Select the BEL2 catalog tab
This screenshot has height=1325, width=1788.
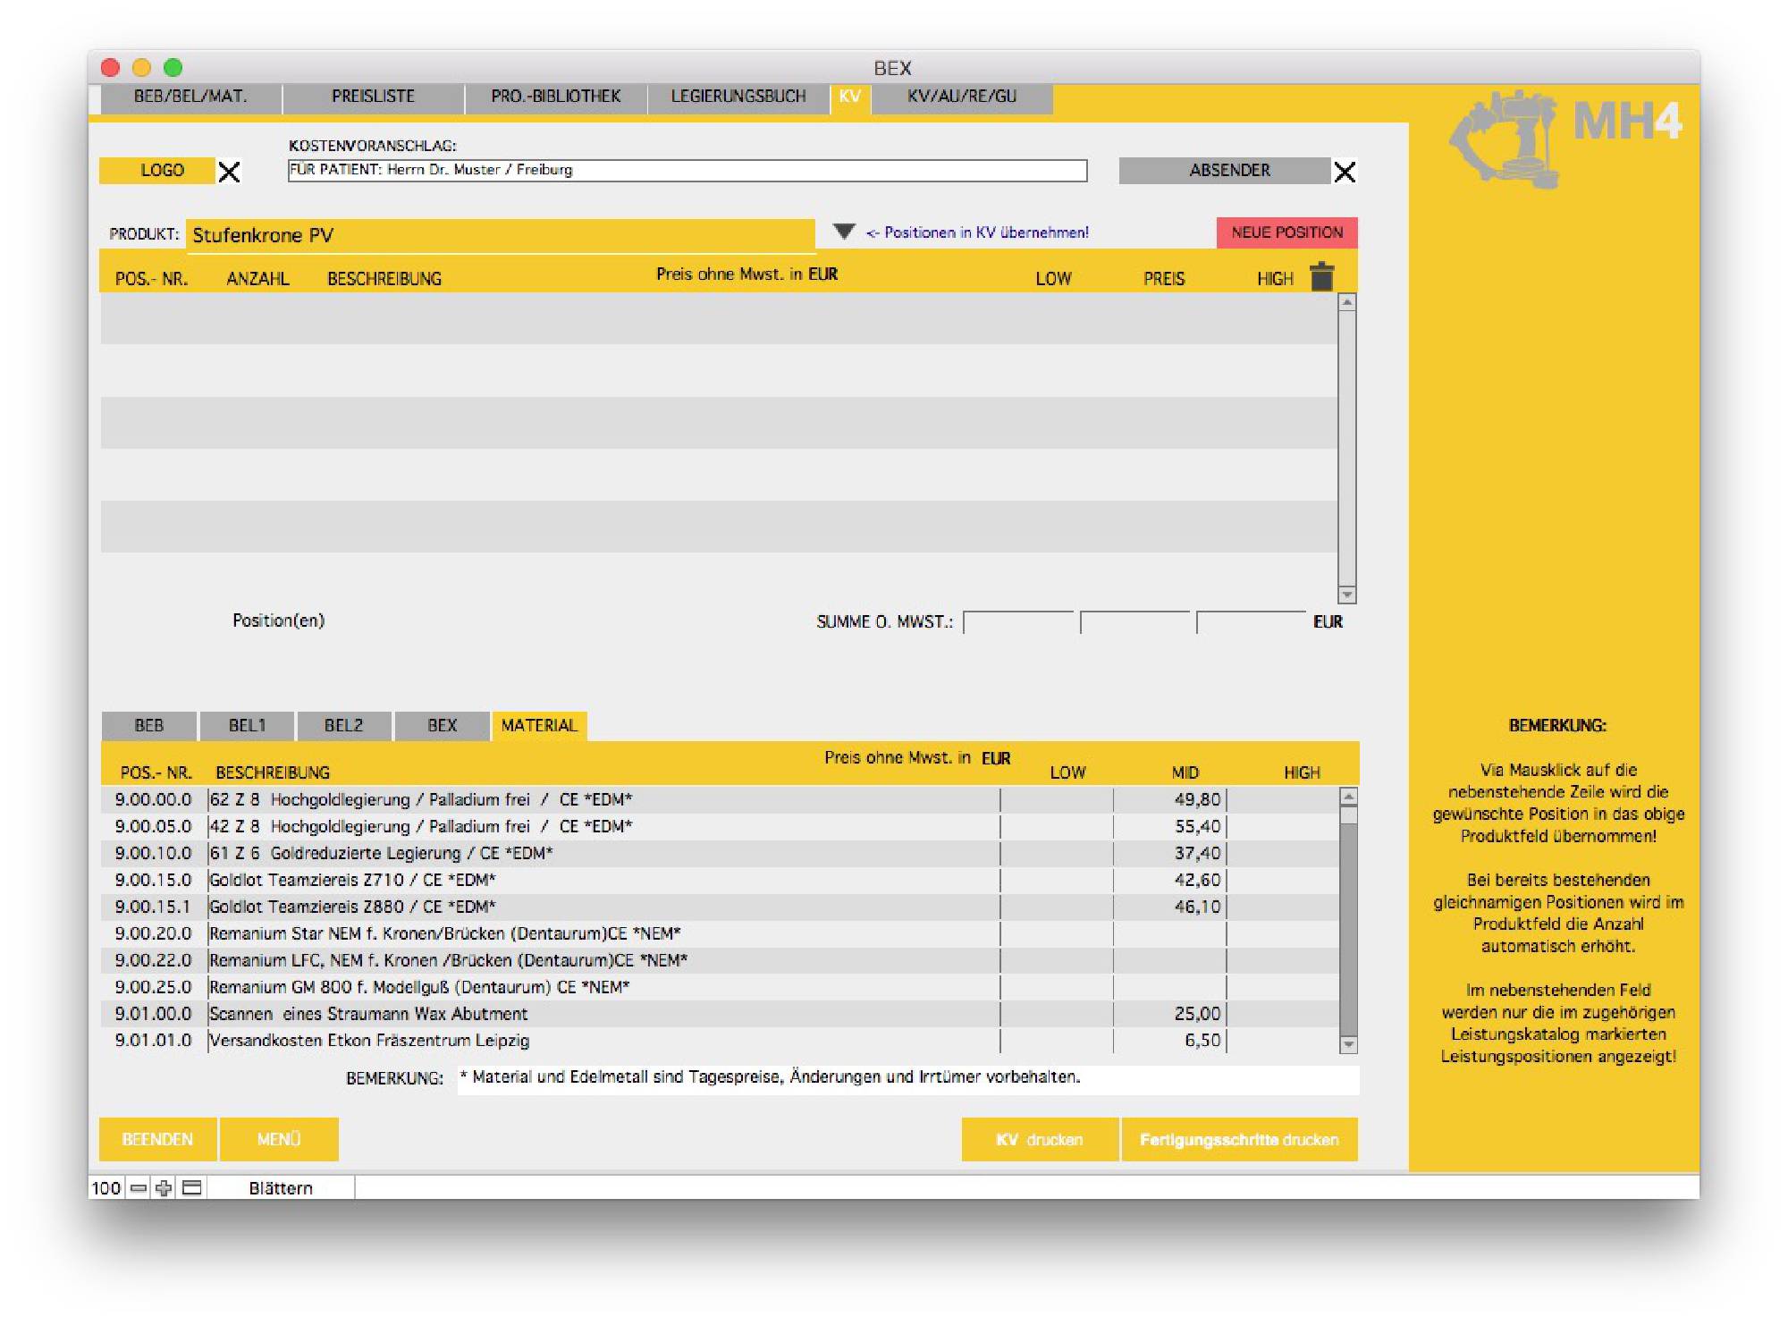[x=343, y=725]
